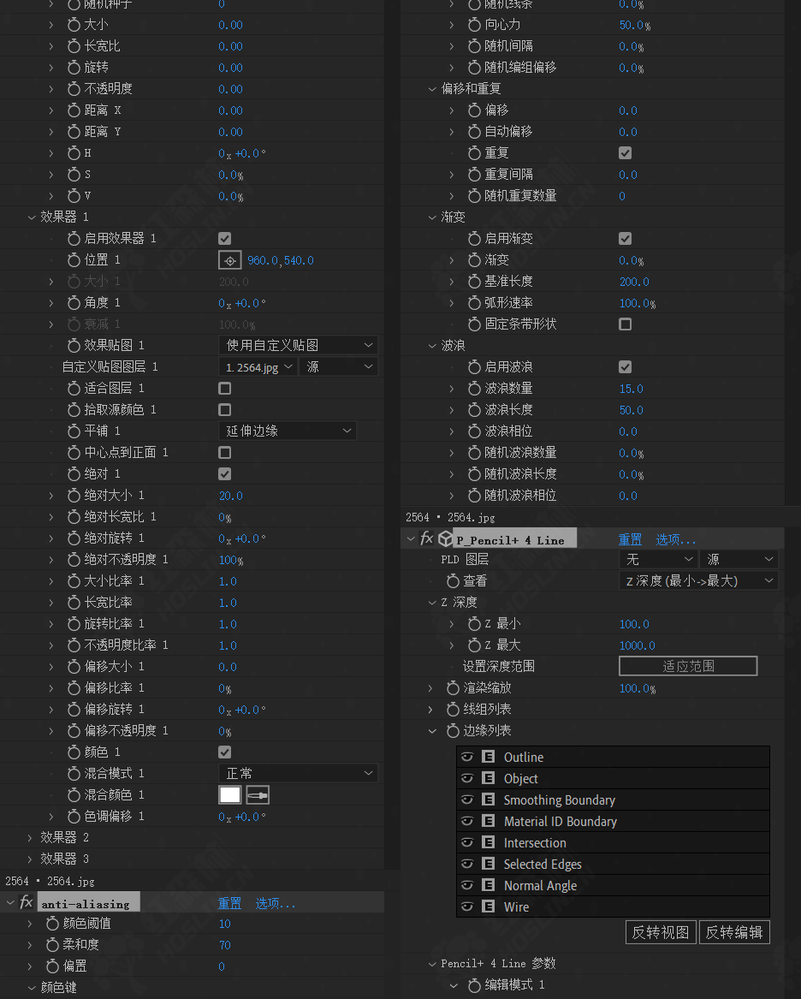Viewport: 801px width, 999px height.
Task: Toggle stopwatch for 绝对不透明度 1
Action: (74, 559)
